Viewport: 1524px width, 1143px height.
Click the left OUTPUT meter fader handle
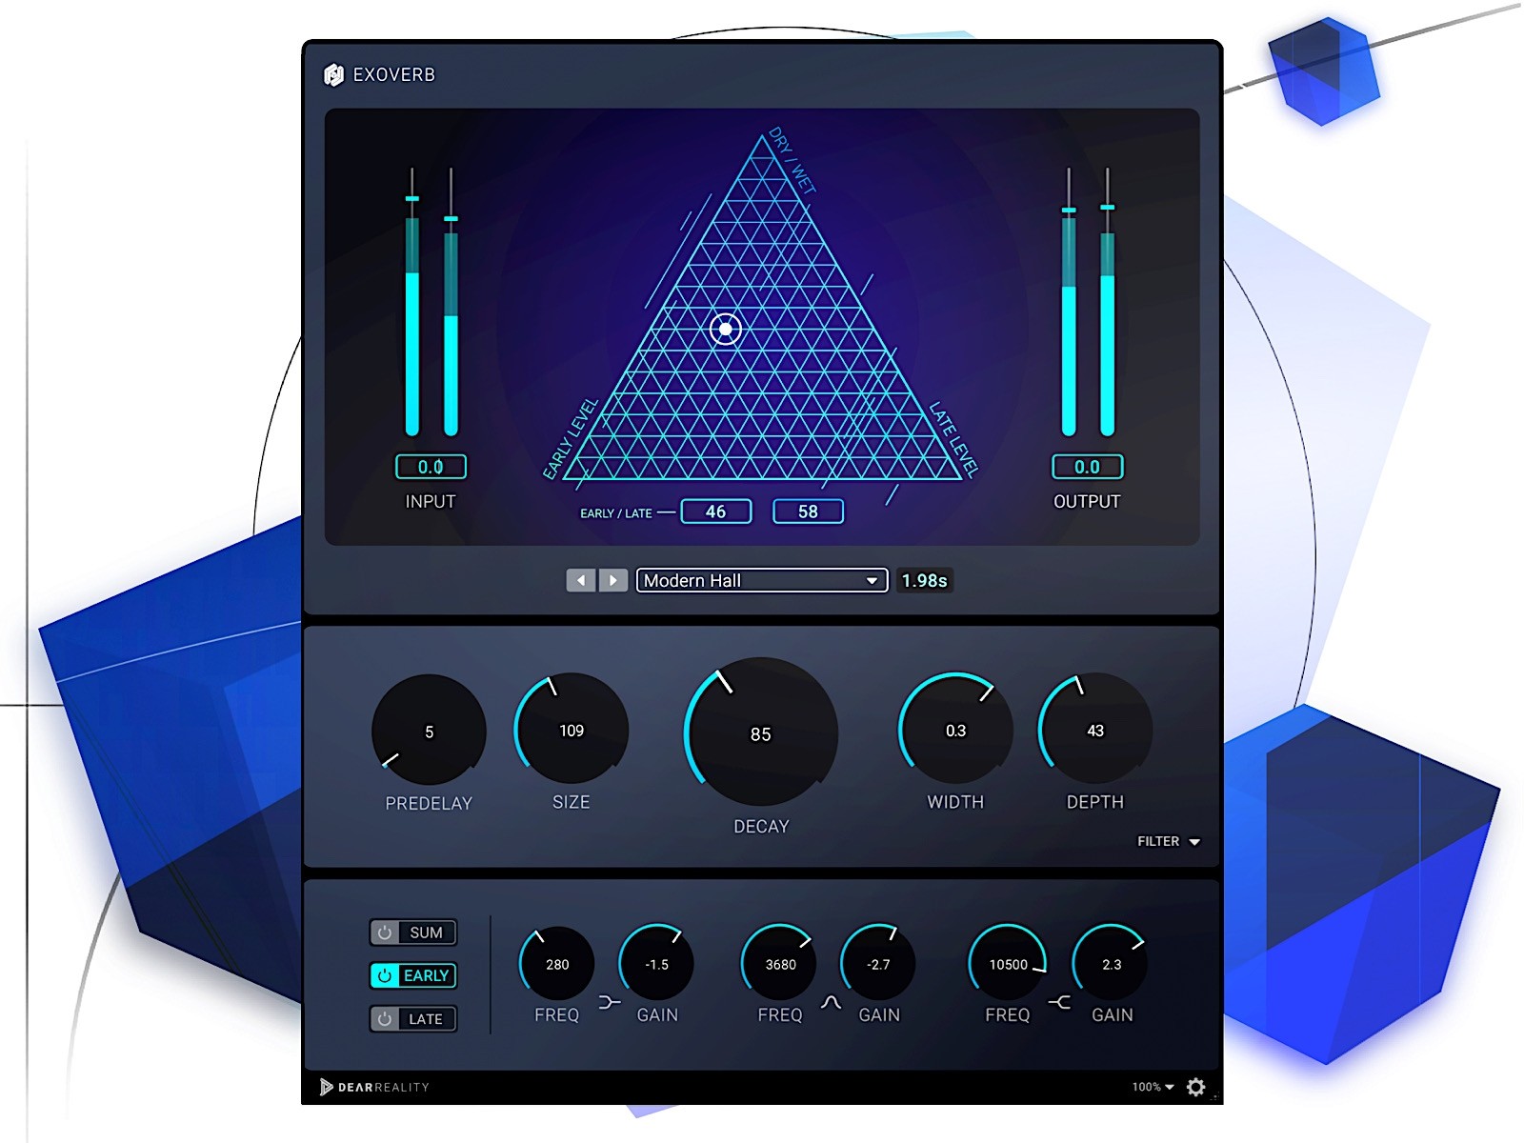[1069, 210]
